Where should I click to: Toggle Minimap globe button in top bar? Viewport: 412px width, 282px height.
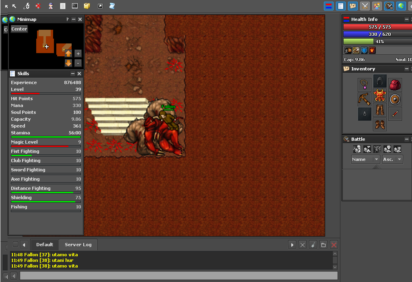tap(401, 6)
